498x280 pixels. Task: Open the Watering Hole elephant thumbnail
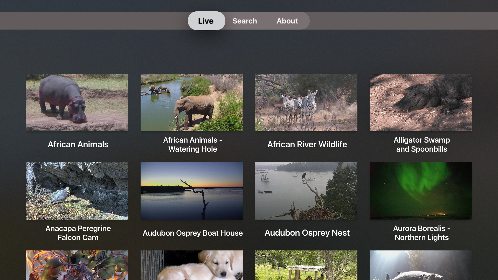tap(192, 102)
